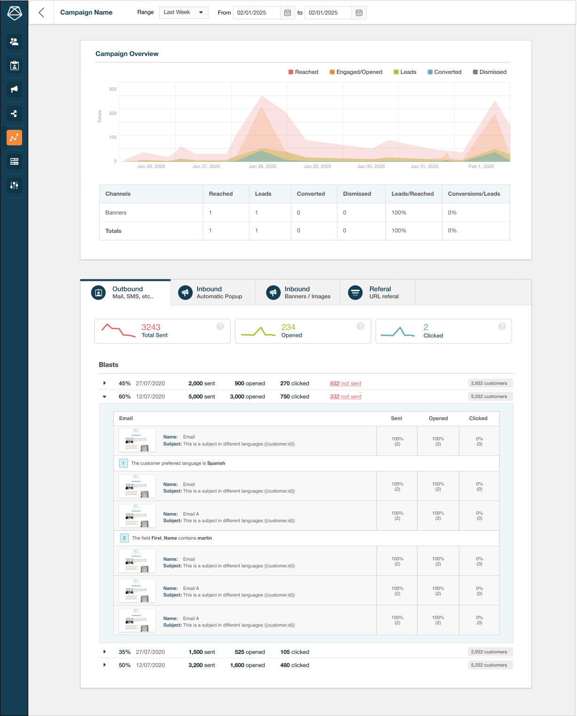Click the Clicked teal sparkline
The width and height of the screenshot is (577, 716).
(398, 332)
